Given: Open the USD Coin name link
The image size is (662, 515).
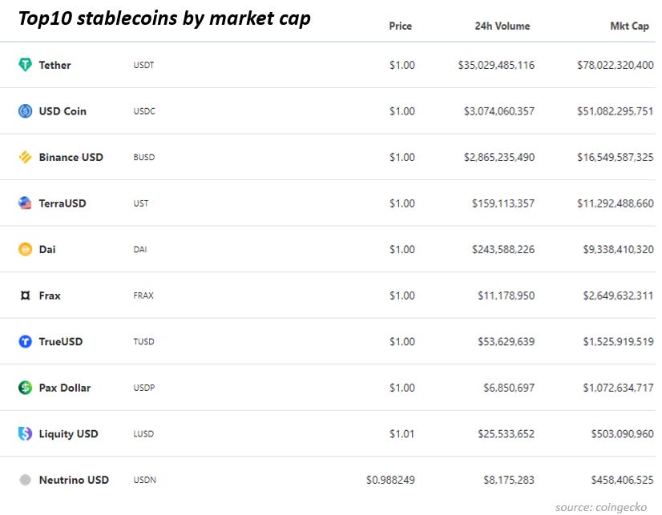Looking at the screenshot, I should click(x=63, y=111).
